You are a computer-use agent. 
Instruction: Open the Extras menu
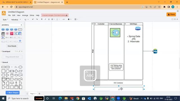point(32,15)
